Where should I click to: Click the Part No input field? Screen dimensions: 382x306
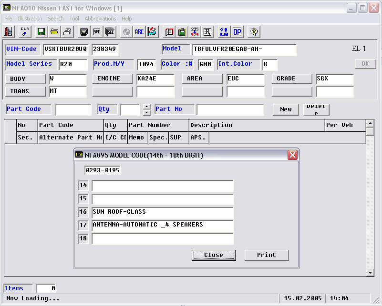pos(230,110)
